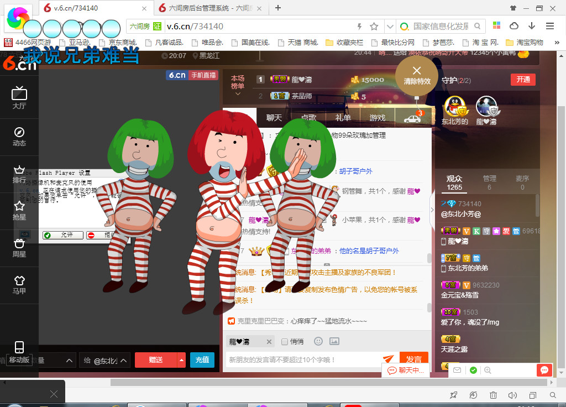Open the 赠送 button arrow dropdown
This screenshot has width=566, height=407.
click(x=181, y=360)
